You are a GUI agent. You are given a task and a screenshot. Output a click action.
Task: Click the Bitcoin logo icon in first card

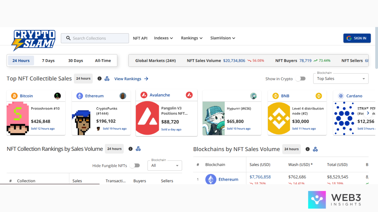click(14, 96)
